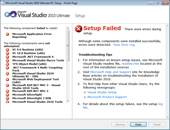Click the error icon beside Microsoft .NET Framework 4
The image size is (170, 130).
(7, 57)
